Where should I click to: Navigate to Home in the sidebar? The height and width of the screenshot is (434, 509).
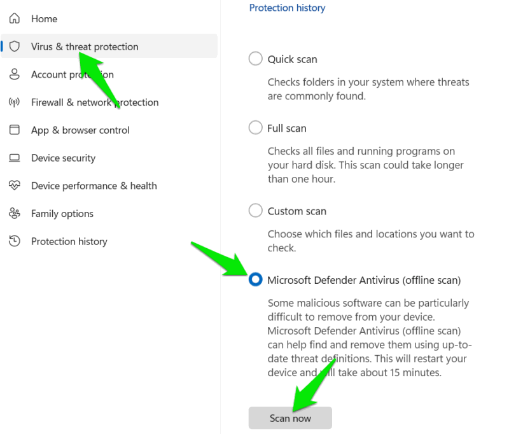pos(44,18)
